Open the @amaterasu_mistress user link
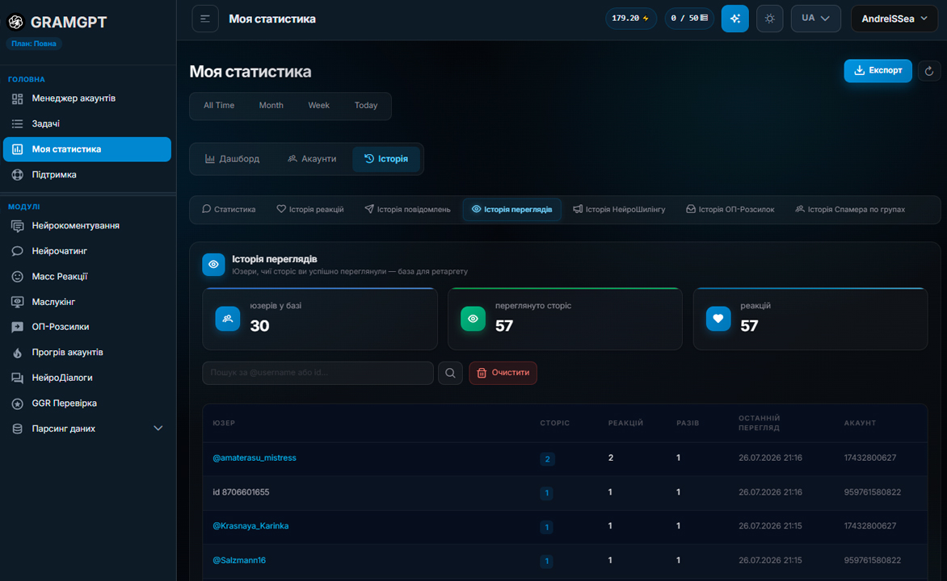947x581 pixels. click(255, 458)
